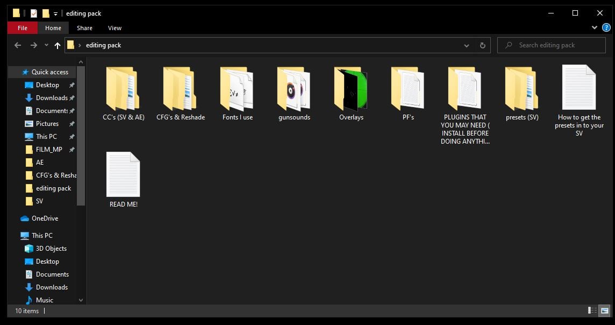Open Help with the question mark icon
This screenshot has width=615, height=325.
pyautogui.click(x=606, y=27)
